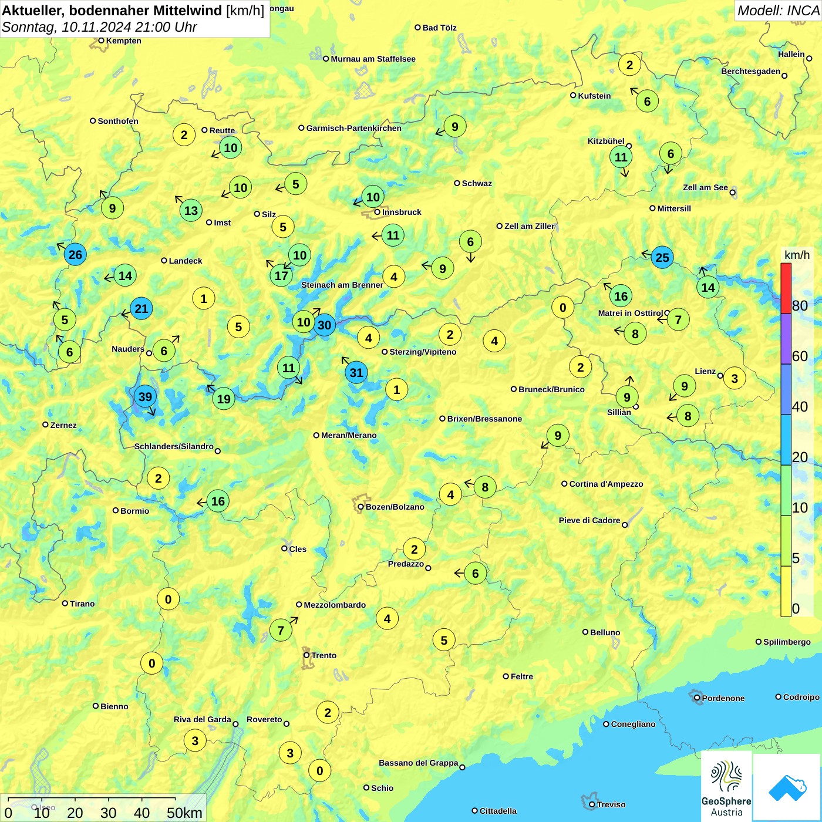Viewport: 822px width, 822px height.
Task: Pick the 10 km/h marker beside Reutte
Action: point(231,147)
